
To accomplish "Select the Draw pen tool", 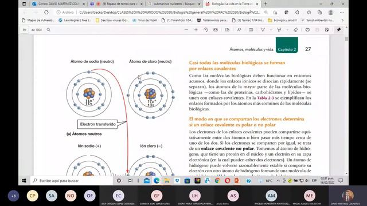I will (x=263, y=30).
